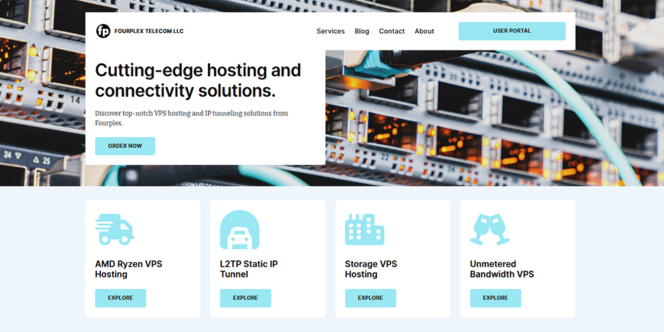Explore Storage VPS Hosting
664x332 pixels.
point(371,298)
